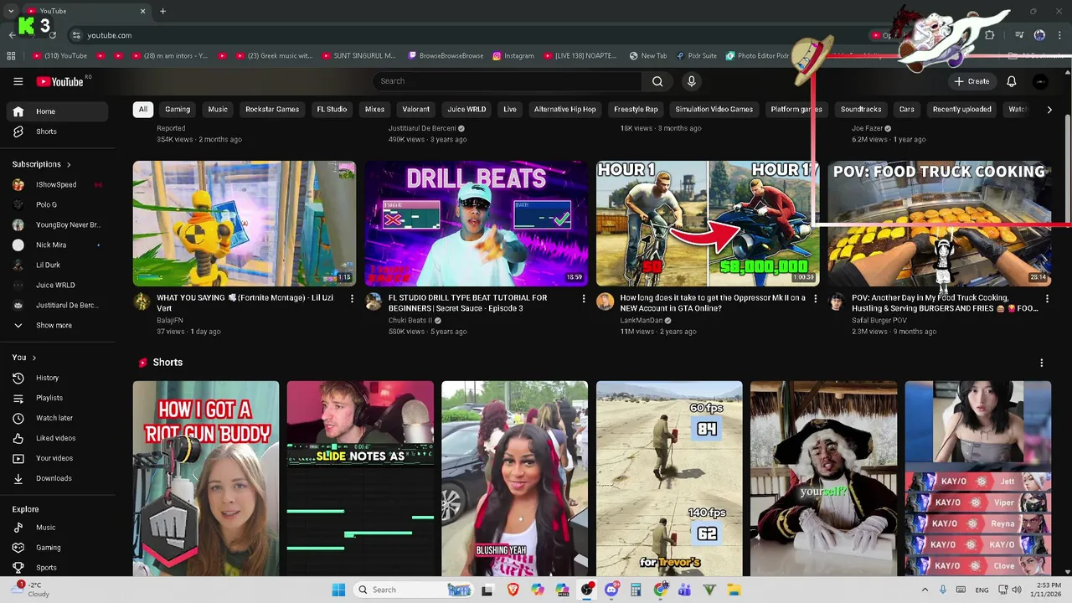Screen dimensions: 1072x603
Task: Open the browser tab list dropdown
Action: click(10, 11)
